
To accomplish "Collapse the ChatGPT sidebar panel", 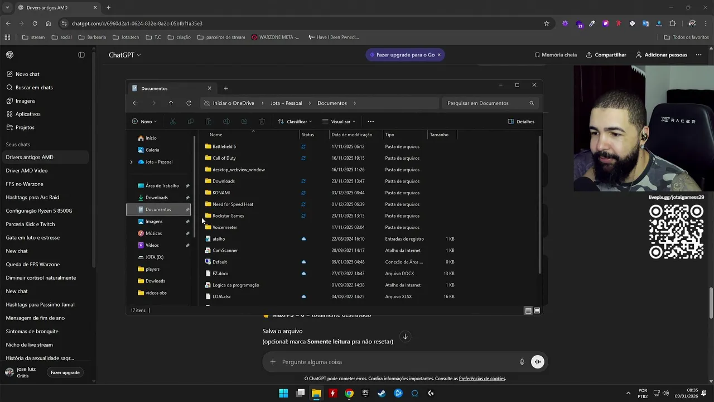I will 81,55.
